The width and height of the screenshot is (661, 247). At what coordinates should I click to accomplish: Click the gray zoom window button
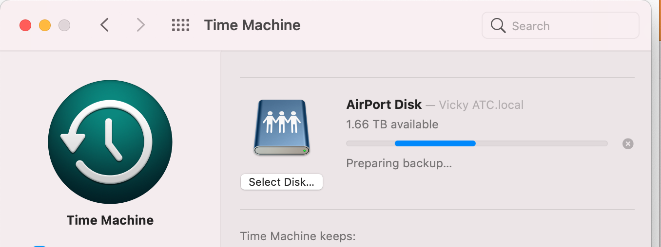[64, 25]
